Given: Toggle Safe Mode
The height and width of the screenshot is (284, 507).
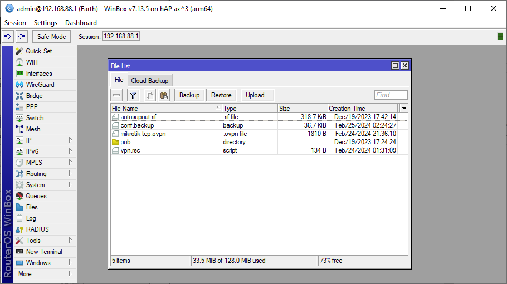Looking at the screenshot, I should 51,37.
